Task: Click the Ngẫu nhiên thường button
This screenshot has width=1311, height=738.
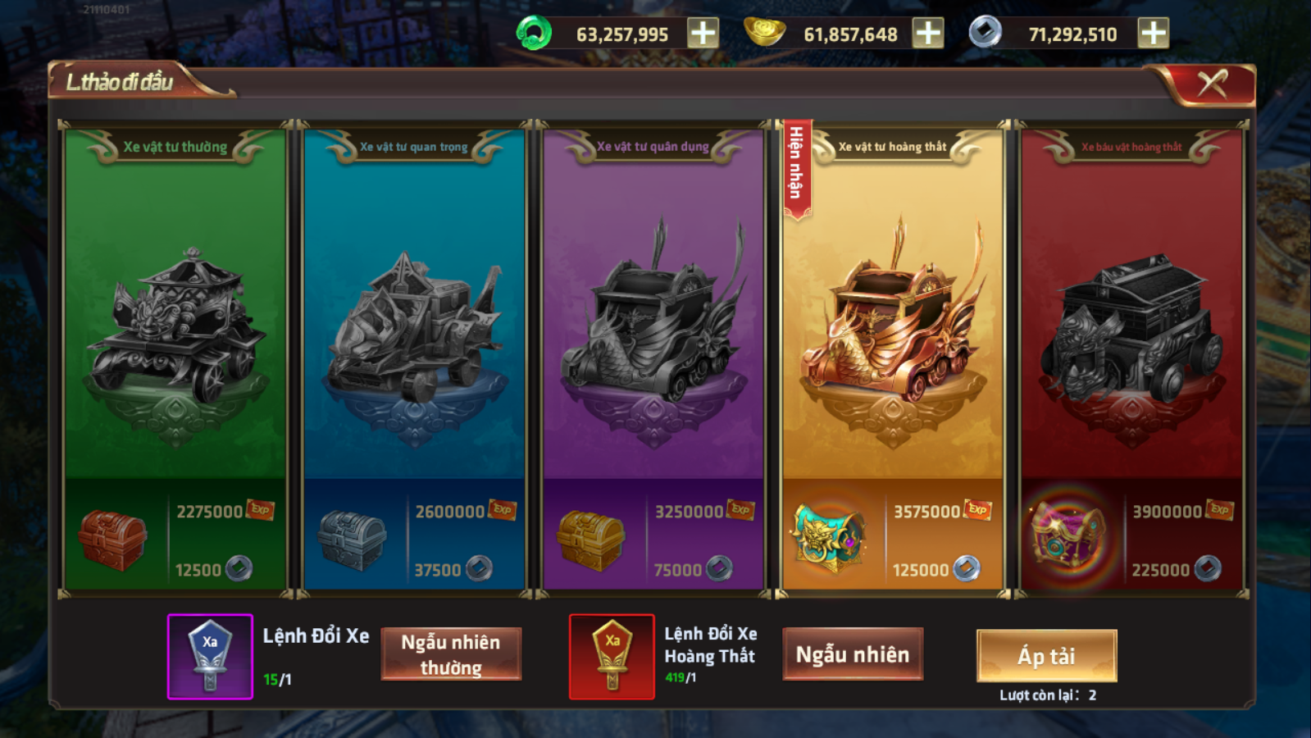Action: pyautogui.click(x=451, y=654)
